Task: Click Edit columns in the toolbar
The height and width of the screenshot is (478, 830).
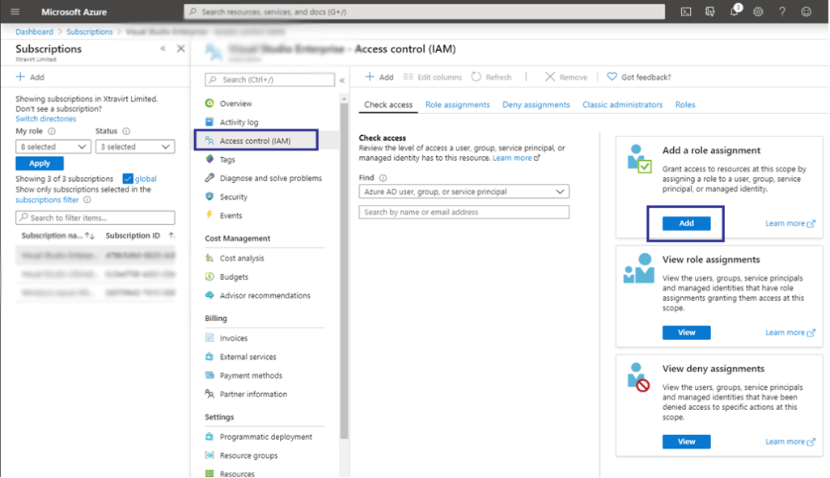Action: tap(433, 78)
